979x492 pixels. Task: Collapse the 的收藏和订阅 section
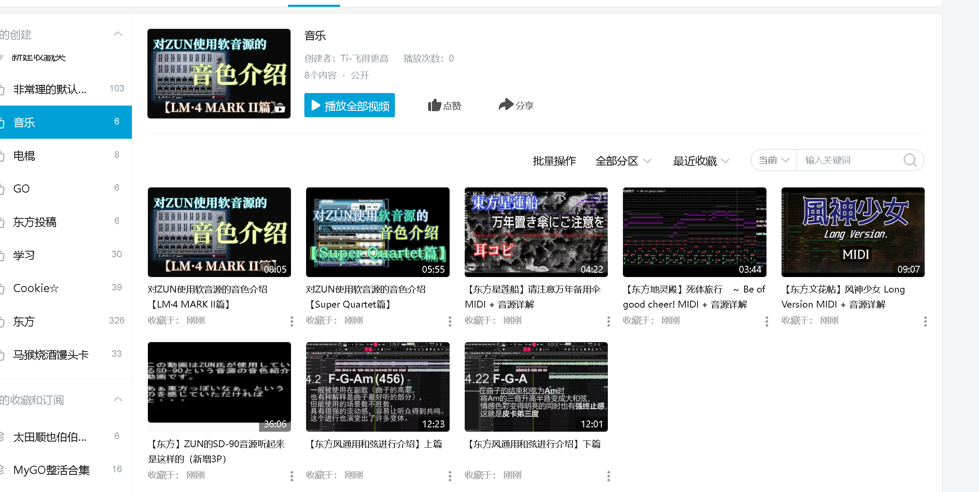(118, 399)
